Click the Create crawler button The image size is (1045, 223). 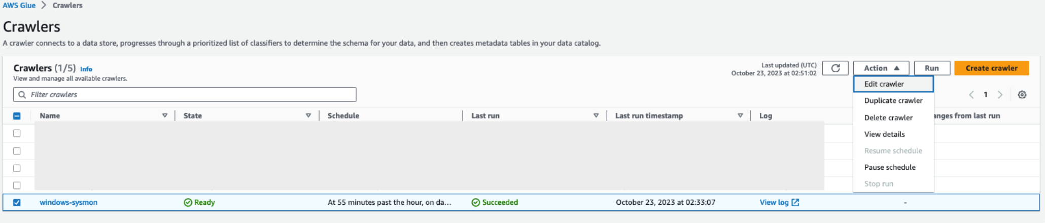click(991, 68)
